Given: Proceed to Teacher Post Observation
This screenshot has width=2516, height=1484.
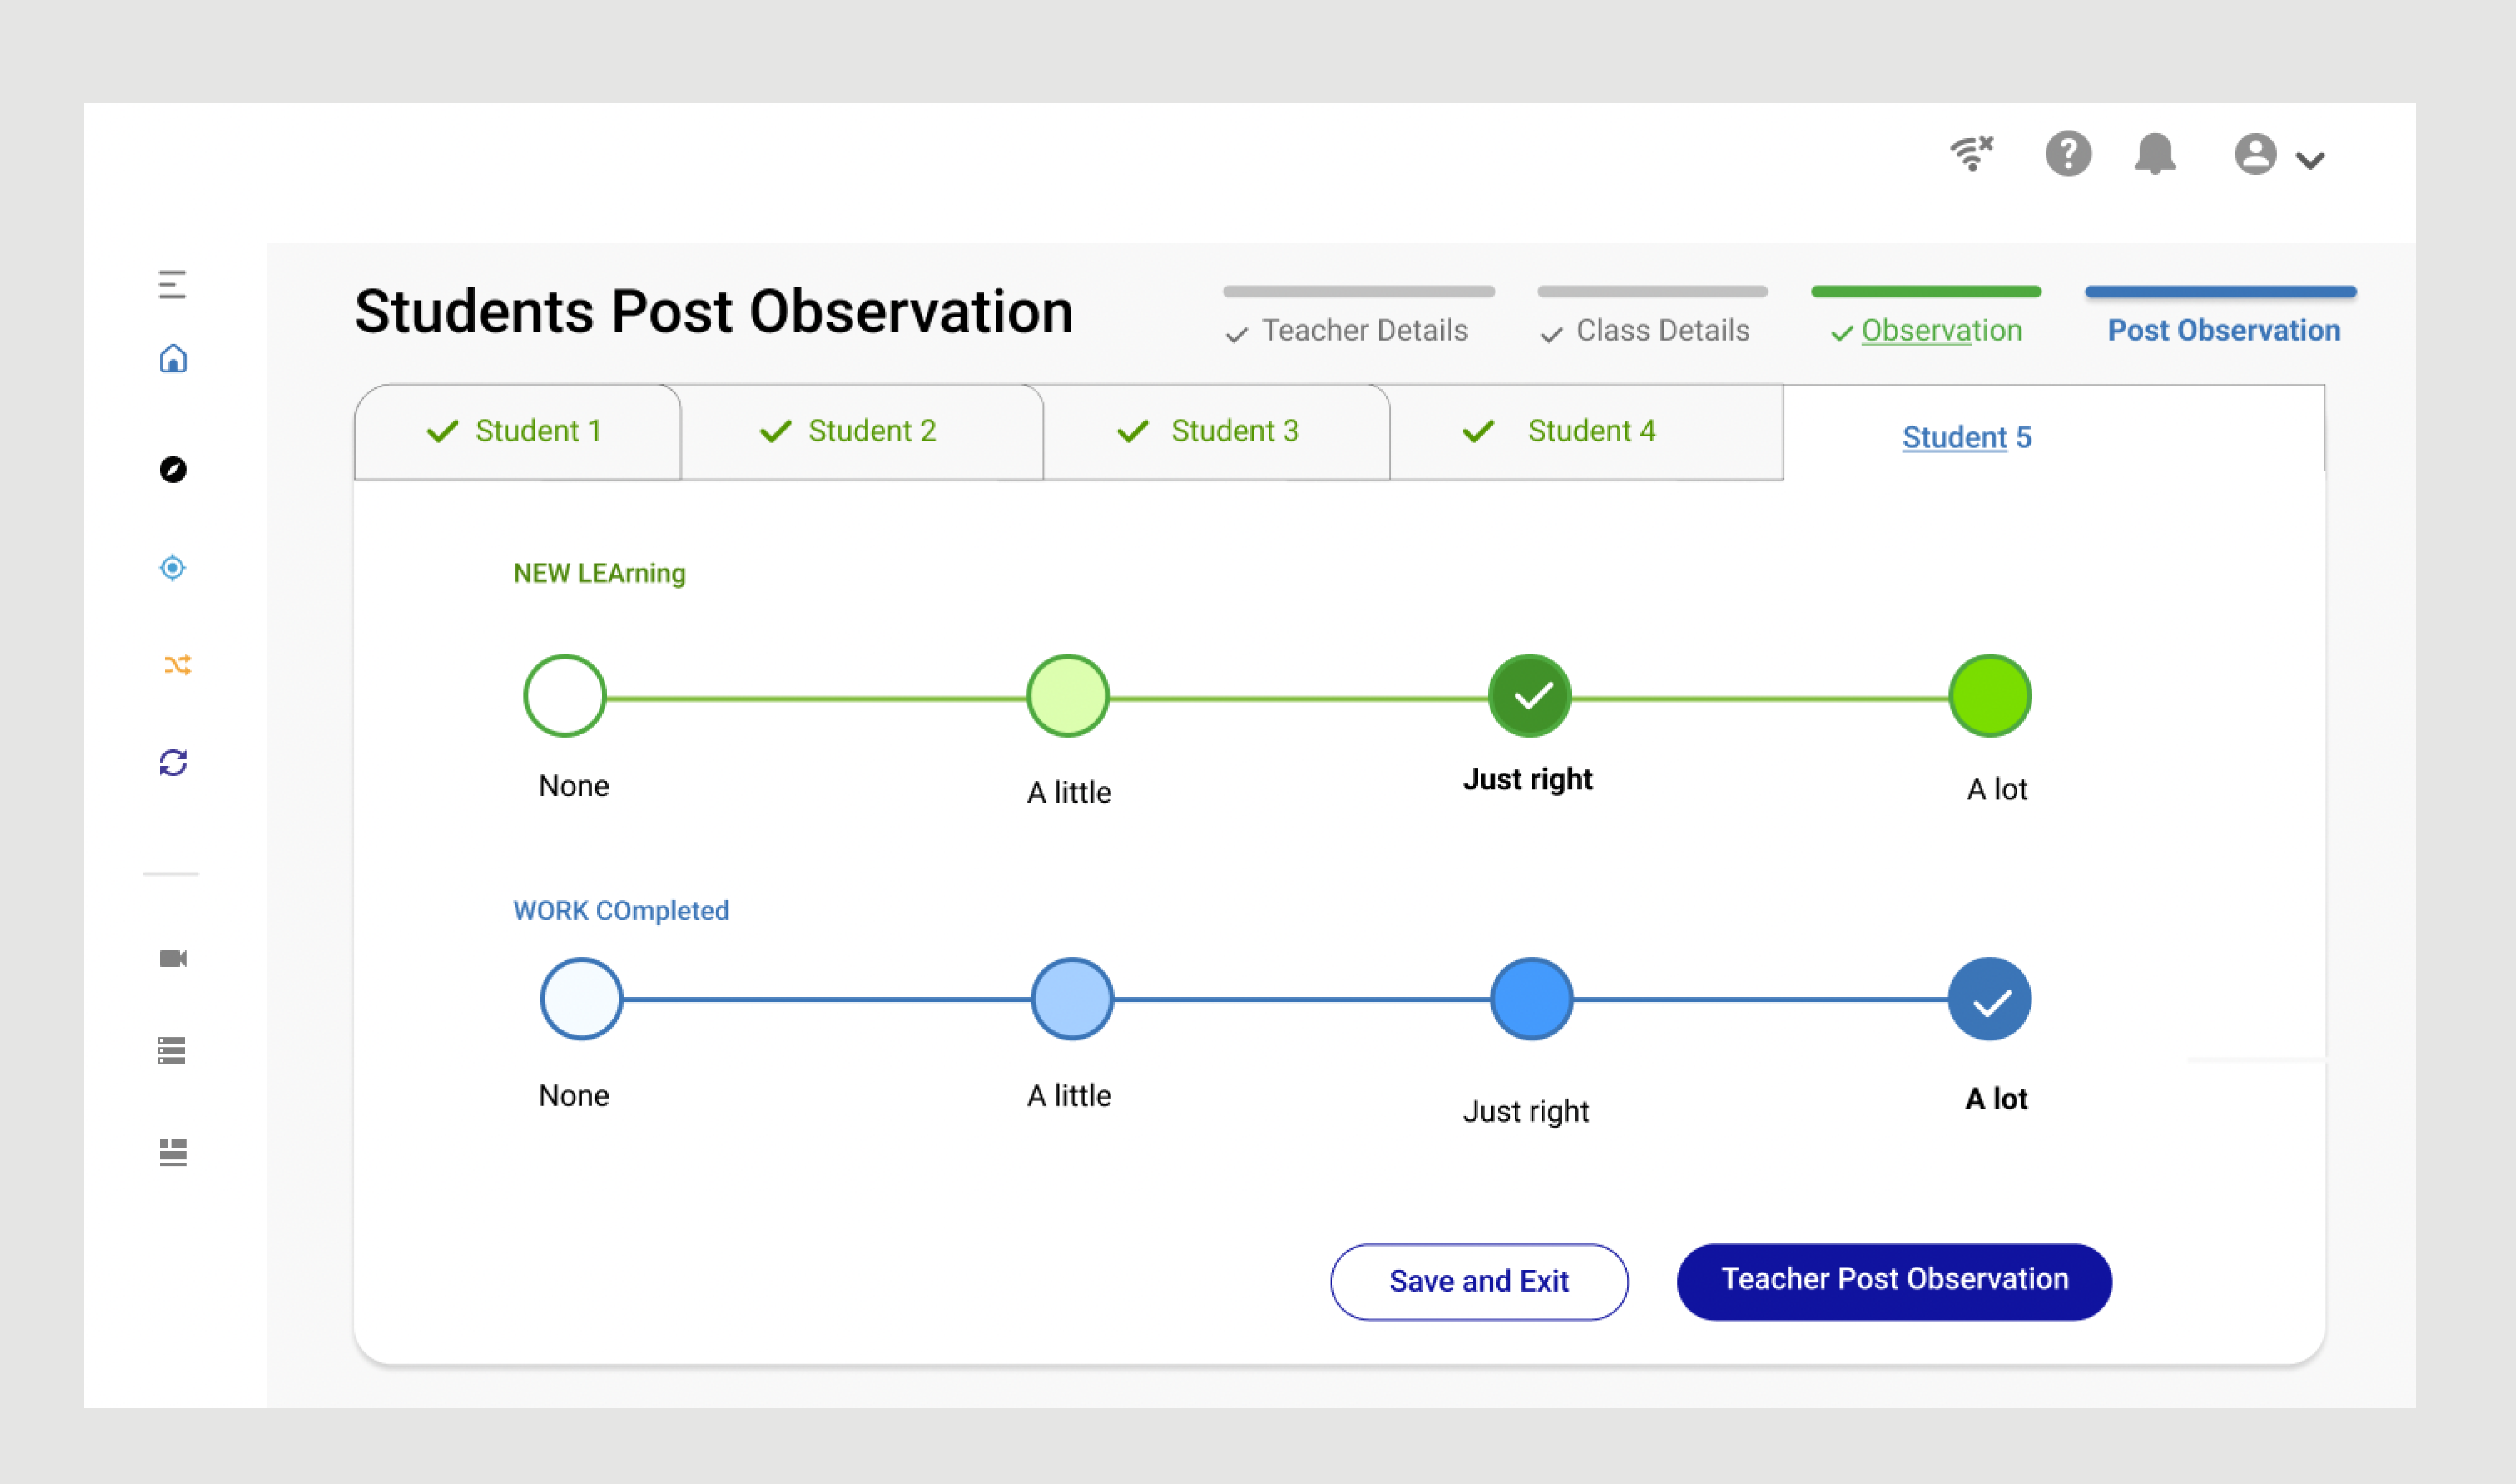Looking at the screenshot, I should (1894, 1281).
